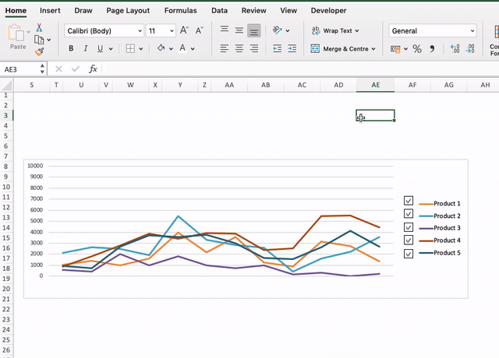Open the Font Colour palette arrow

[x=193, y=49]
